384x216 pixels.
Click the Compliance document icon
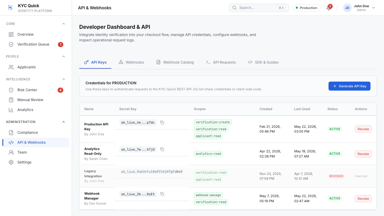tap(11, 133)
